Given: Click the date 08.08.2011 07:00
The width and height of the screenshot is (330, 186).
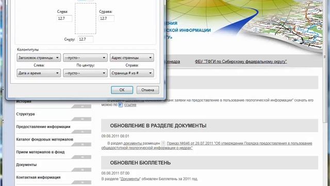Looking at the screenshot, I should (x=115, y=173).
